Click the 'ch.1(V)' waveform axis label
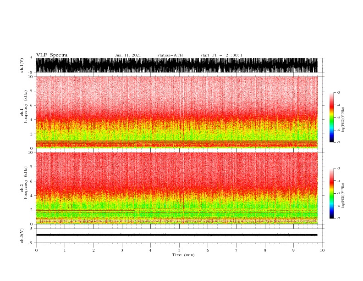 pyautogui.click(x=22, y=65)
